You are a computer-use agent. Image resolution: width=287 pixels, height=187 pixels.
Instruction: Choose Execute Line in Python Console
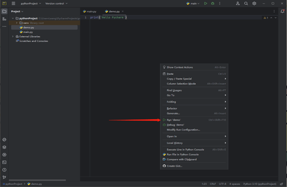(x=194, y=150)
